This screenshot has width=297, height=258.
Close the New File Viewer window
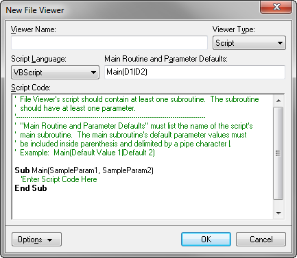point(276,7)
